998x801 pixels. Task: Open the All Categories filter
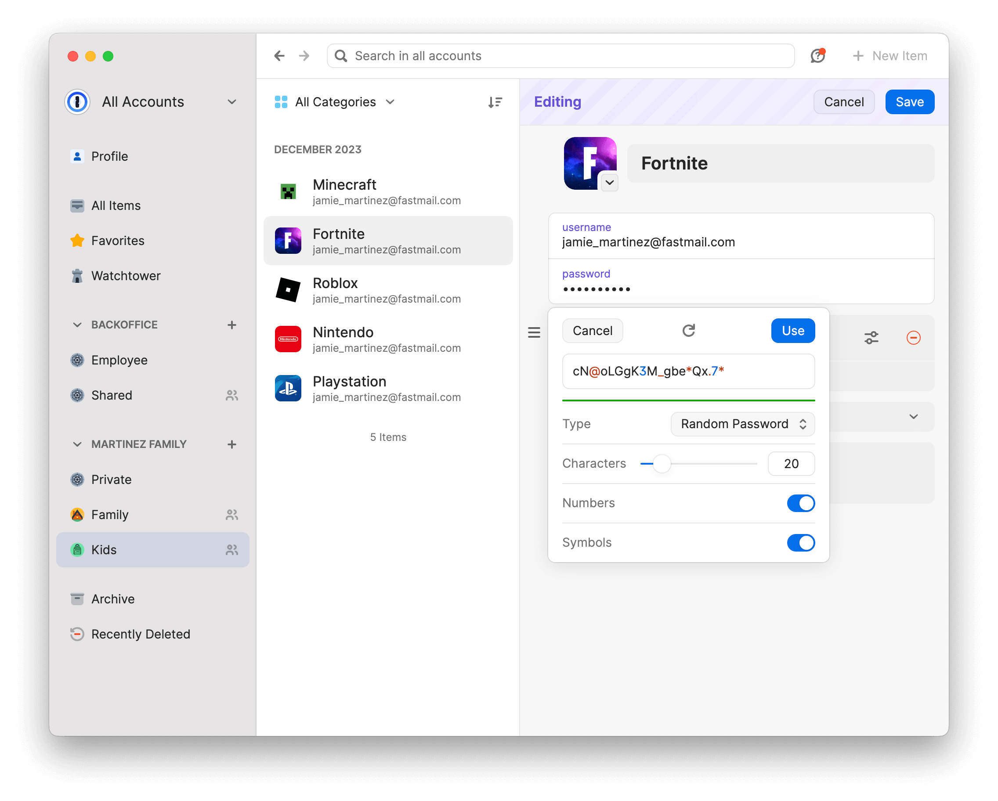point(335,102)
